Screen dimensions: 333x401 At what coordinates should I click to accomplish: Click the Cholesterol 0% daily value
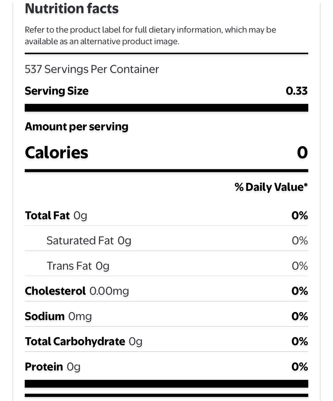coord(300,291)
